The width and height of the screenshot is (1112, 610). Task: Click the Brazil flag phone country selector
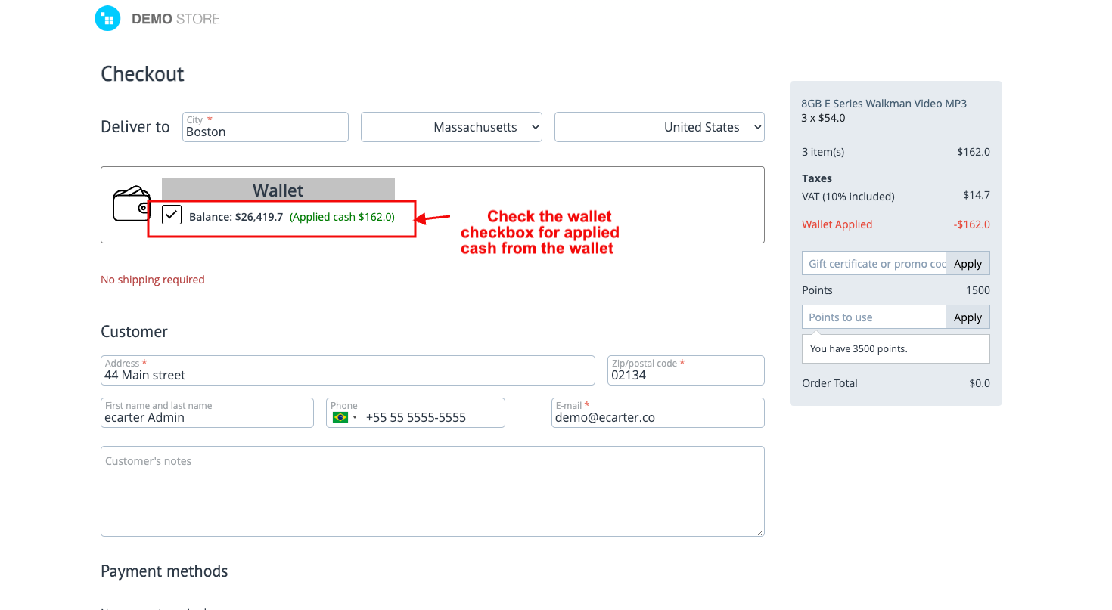point(344,417)
